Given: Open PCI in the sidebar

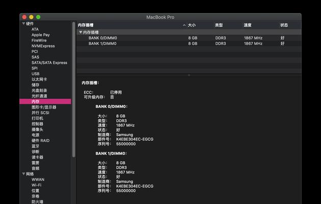Looking at the screenshot, I should point(35,52).
